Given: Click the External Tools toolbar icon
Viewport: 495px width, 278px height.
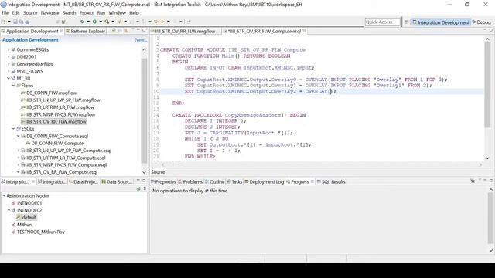Looking at the screenshot, I should 107,22.
